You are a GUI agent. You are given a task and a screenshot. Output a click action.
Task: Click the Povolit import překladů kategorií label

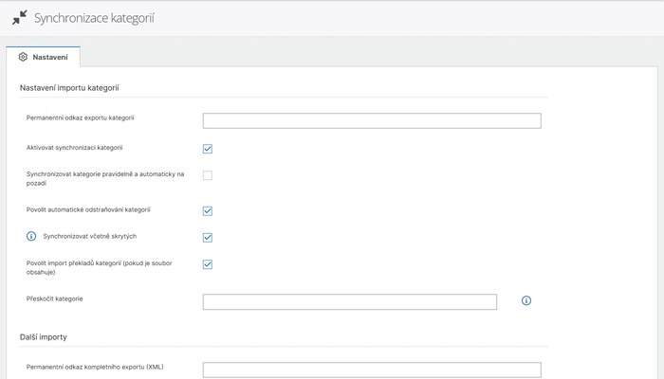pyautogui.click(x=99, y=267)
